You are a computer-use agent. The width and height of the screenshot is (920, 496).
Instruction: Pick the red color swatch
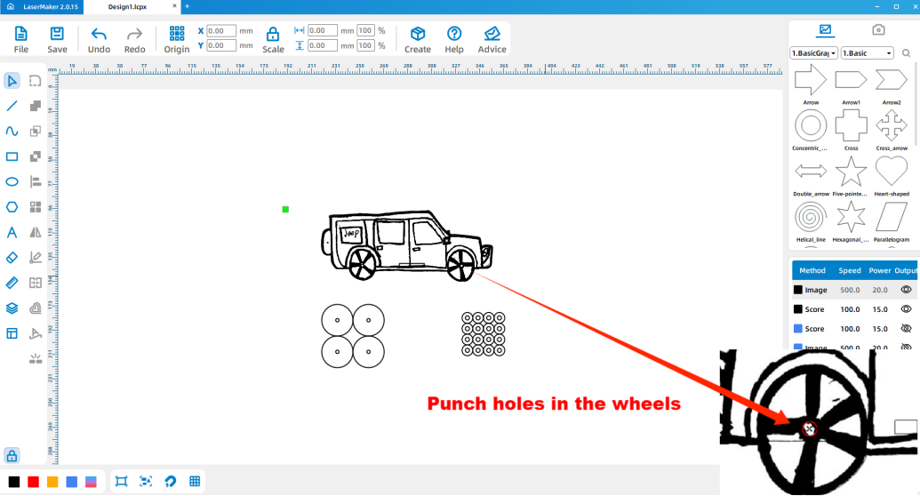pos(34,482)
